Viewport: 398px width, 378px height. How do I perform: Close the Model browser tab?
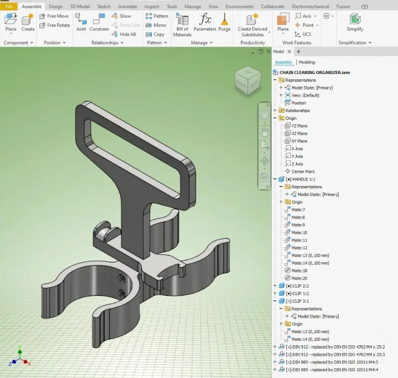[289, 52]
